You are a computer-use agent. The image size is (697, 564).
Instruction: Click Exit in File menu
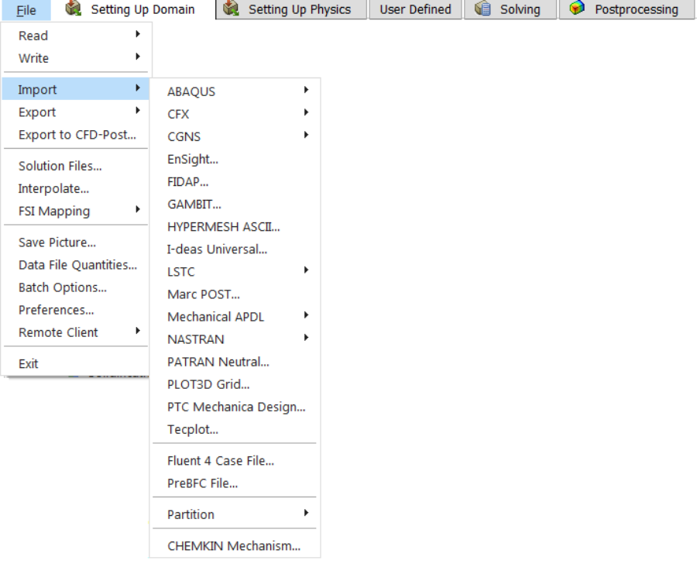(77, 364)
